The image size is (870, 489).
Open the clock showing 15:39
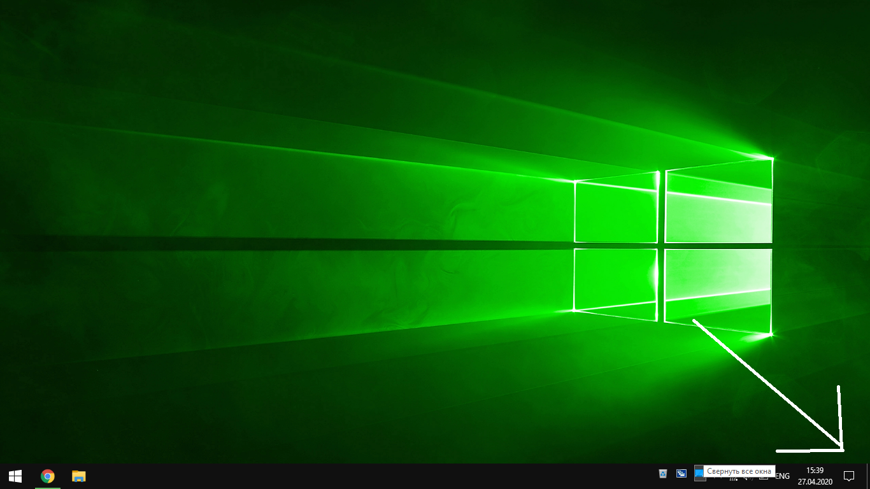tap(815, 476)
